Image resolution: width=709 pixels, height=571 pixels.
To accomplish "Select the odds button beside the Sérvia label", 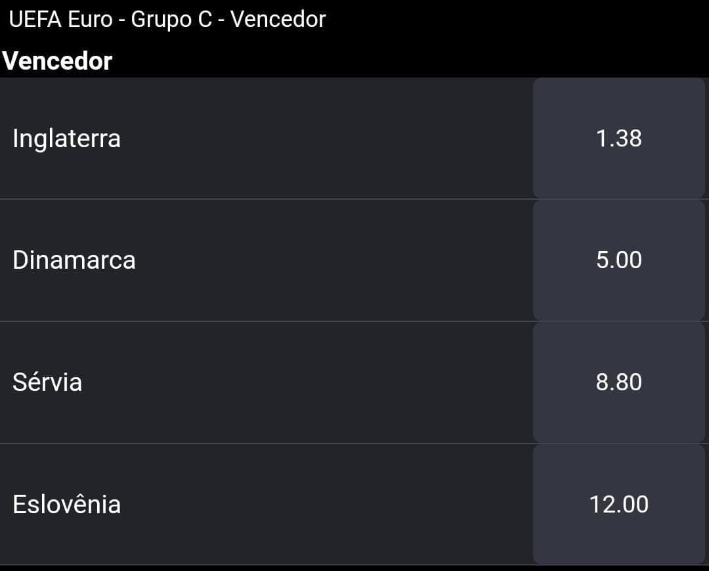I will [x=618, y=382].
